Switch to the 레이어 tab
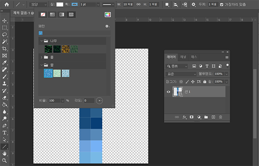The height and width of the screenshot is (166, 259). tap(171, 57)
